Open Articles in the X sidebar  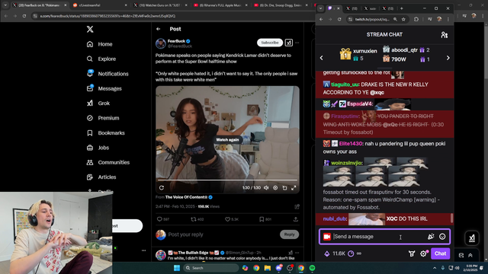tap(101, 177)
